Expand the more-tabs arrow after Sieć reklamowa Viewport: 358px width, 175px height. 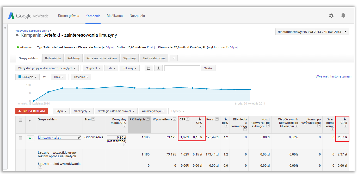174,58
